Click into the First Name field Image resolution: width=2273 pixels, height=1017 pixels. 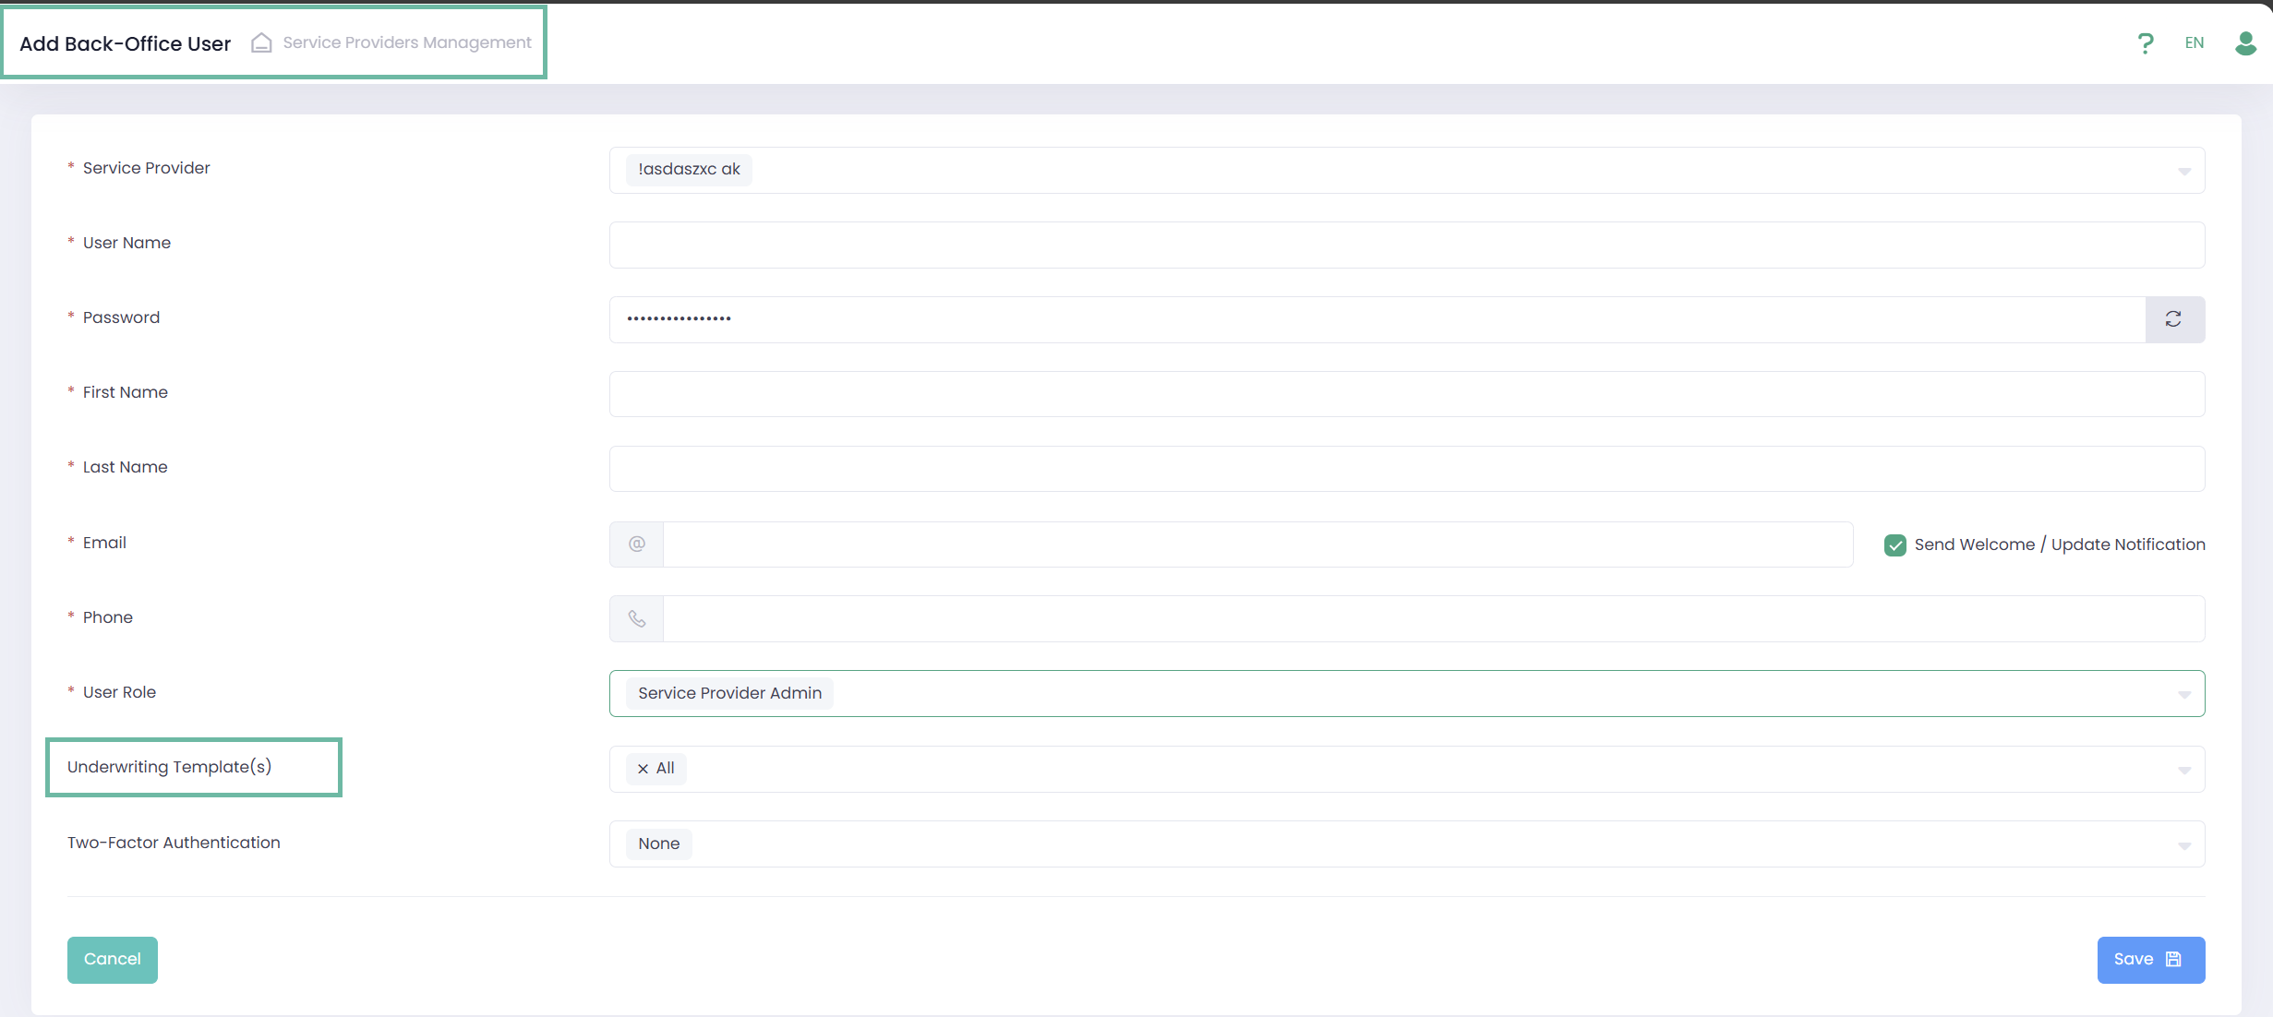tap(1406, 395)
